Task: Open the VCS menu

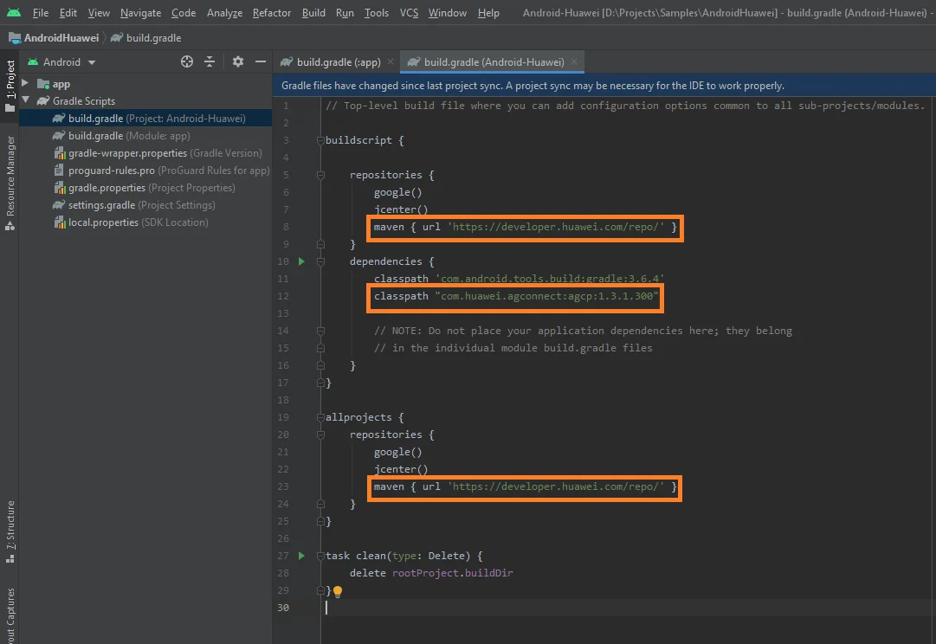Action: pos(410,13)
